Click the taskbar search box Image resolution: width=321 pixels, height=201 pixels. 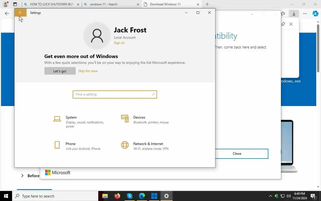tap(55, 196)
